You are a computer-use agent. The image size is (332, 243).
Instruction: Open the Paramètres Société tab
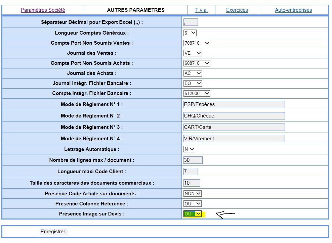pyautogui.click(x=43, y=10)
